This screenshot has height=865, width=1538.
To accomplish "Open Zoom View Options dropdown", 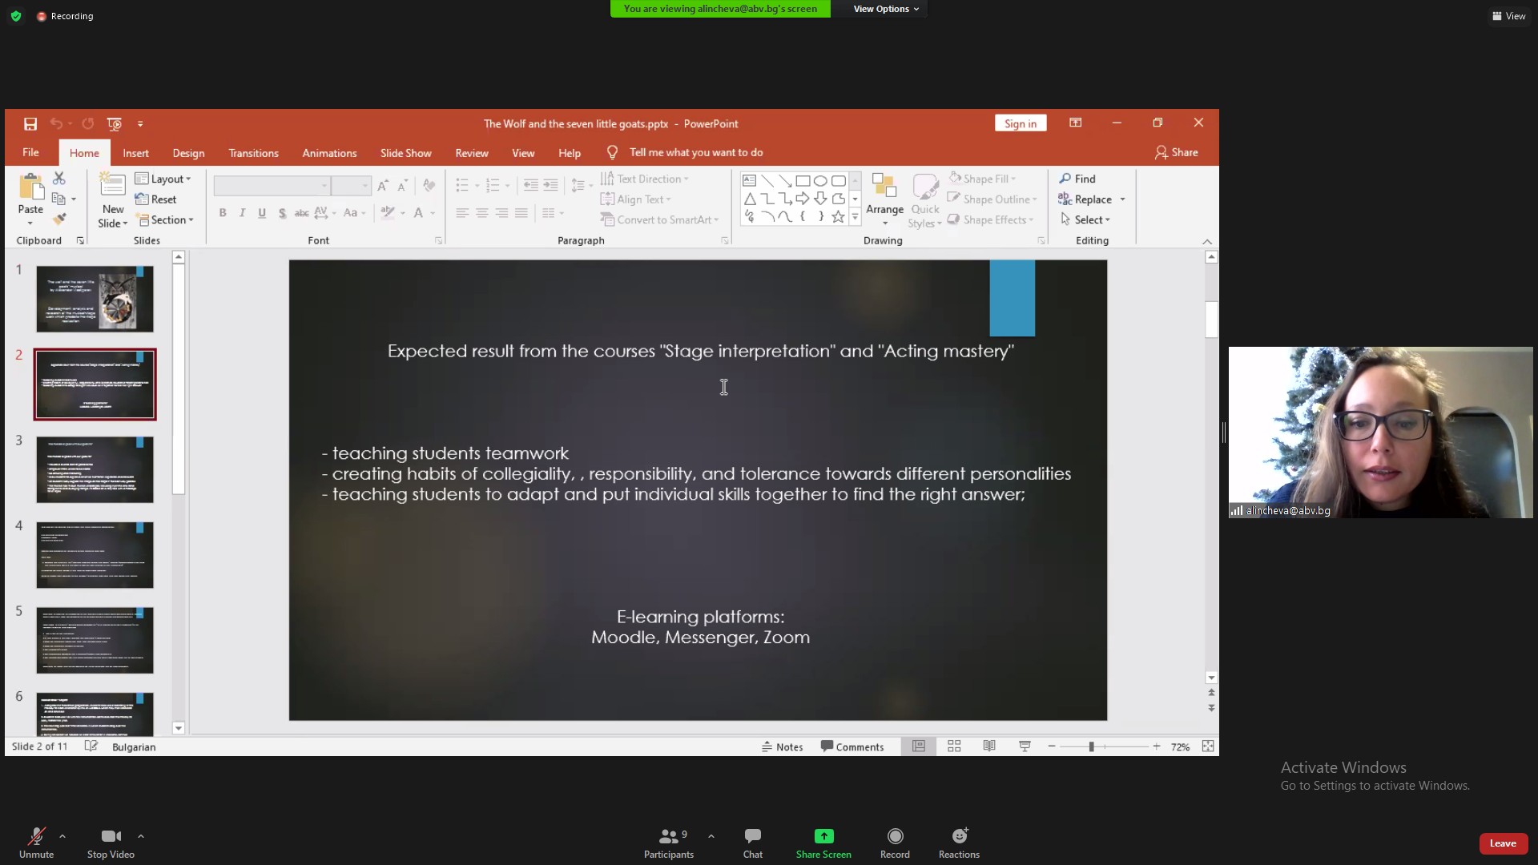I will click(x=886, y=9).
